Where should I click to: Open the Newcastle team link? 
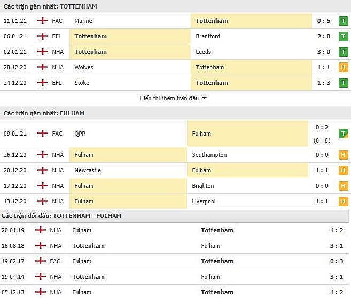pos(88,171)
